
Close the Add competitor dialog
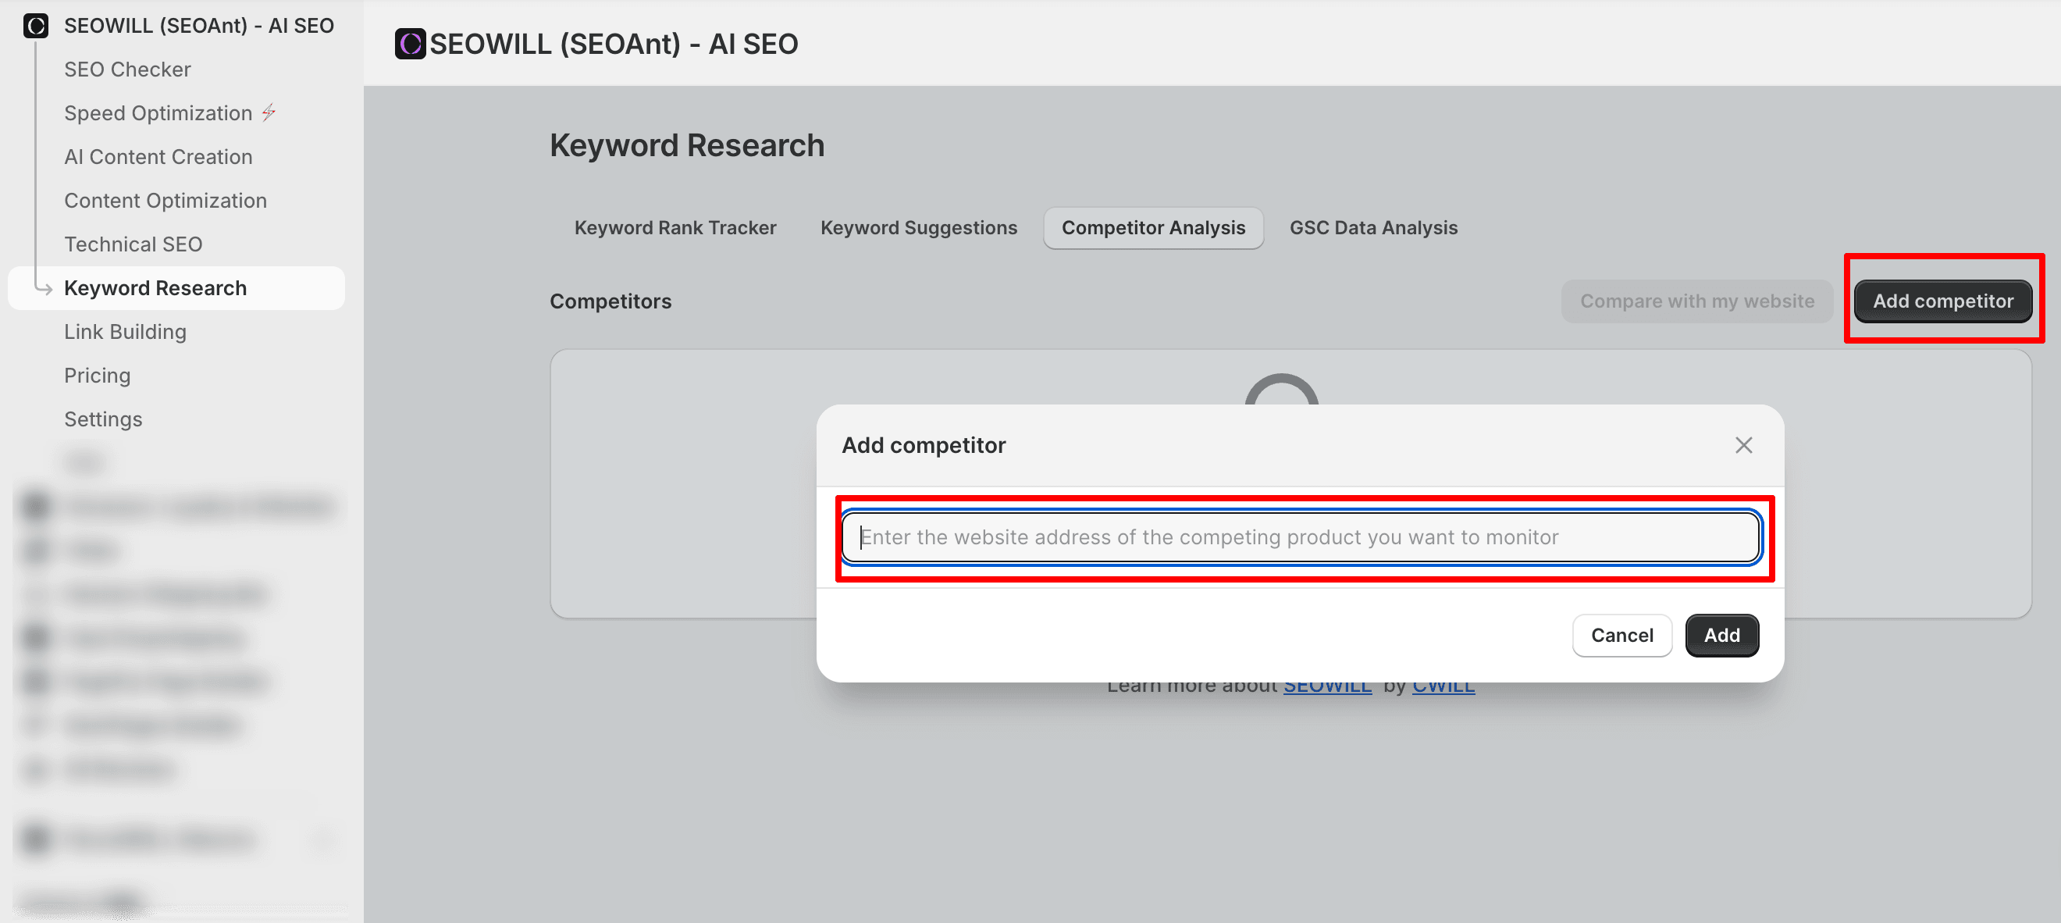tap(1743, 445)
